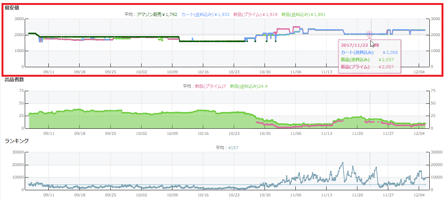Click the 最安値 chart title
Viewport: 448px width, 199px height.
[12, 8]
